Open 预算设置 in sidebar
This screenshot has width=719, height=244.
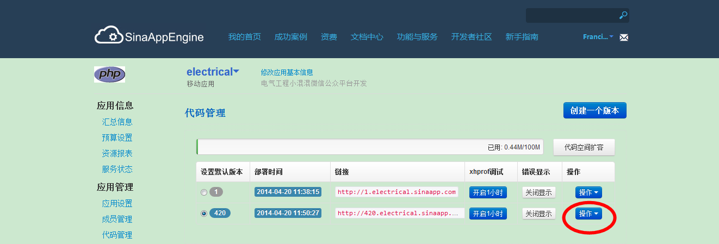click(117, 137)
